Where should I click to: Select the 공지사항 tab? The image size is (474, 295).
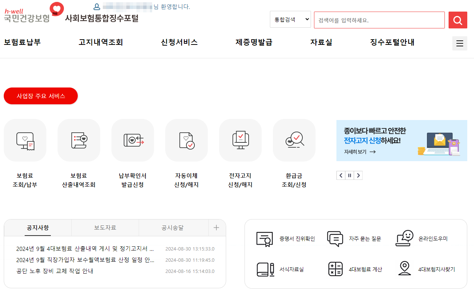pos(38,228)
